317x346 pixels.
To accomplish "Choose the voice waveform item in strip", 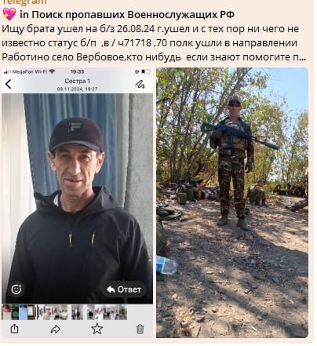I will [x=39, y=312].
